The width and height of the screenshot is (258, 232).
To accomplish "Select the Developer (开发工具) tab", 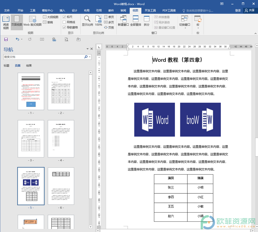I will (x=150, y=11).
